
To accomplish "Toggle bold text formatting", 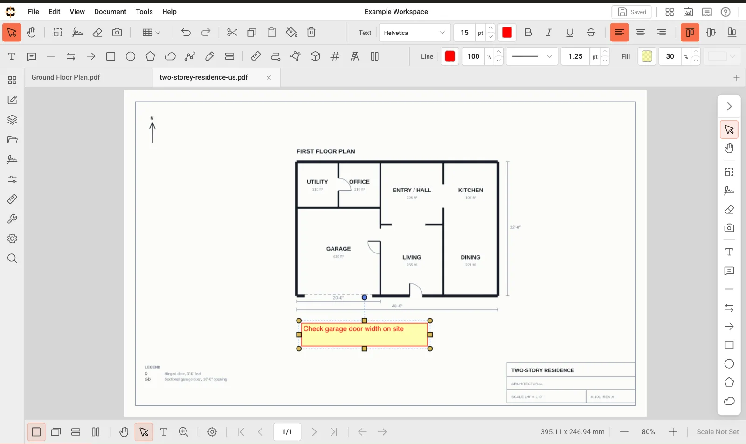I will coord(528,33).
